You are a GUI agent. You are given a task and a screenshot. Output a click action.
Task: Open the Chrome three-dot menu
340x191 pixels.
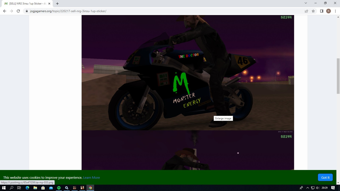[335, 11]
